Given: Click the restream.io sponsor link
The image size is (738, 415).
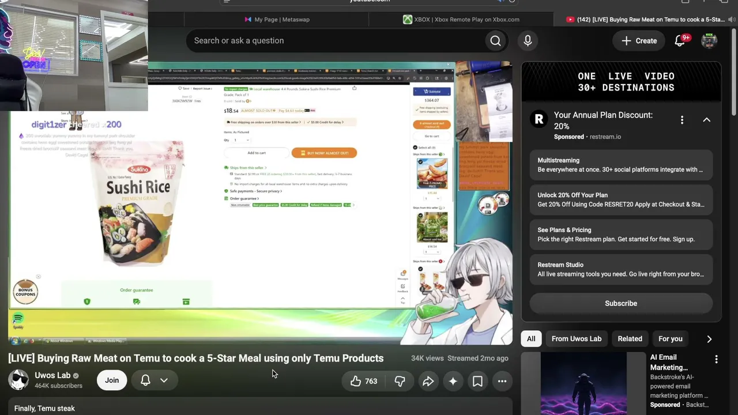Looking at the screenshot, I should (x=605, y=137).
